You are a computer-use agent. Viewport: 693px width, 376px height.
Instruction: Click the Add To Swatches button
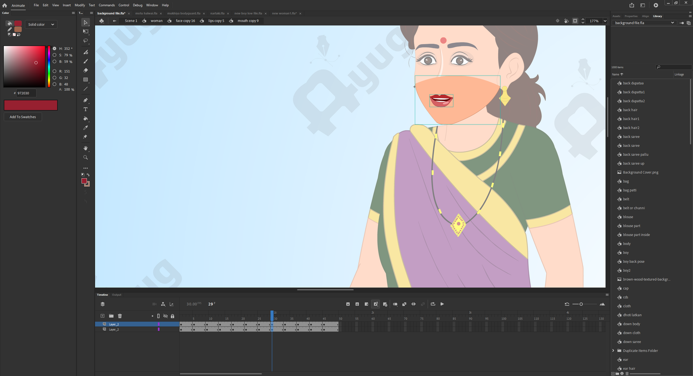[23, 117]
